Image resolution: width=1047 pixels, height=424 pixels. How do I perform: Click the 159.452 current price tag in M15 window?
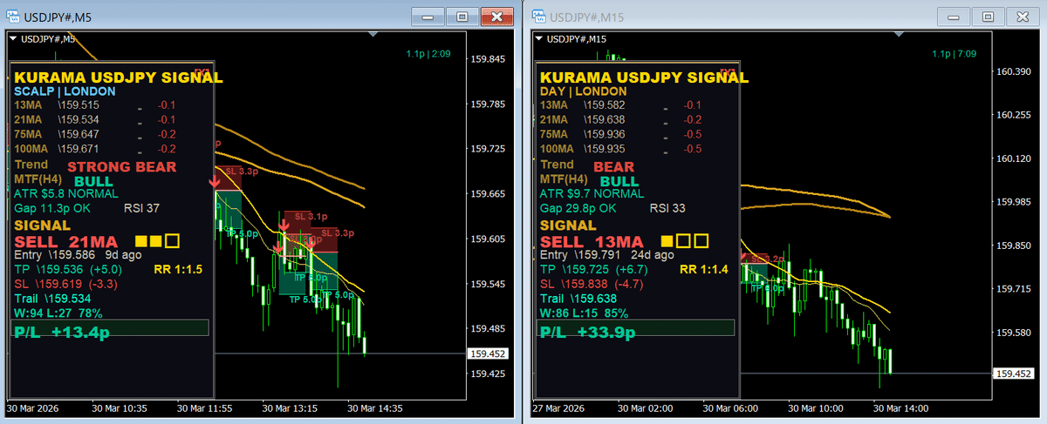point(1013,373)
